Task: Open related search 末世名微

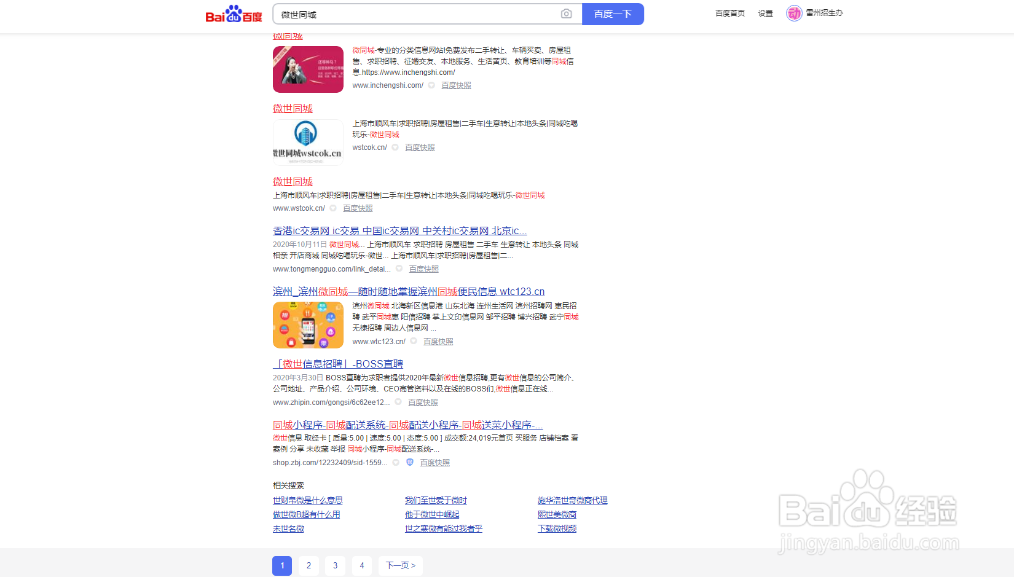Action: [x=288, y=528]
